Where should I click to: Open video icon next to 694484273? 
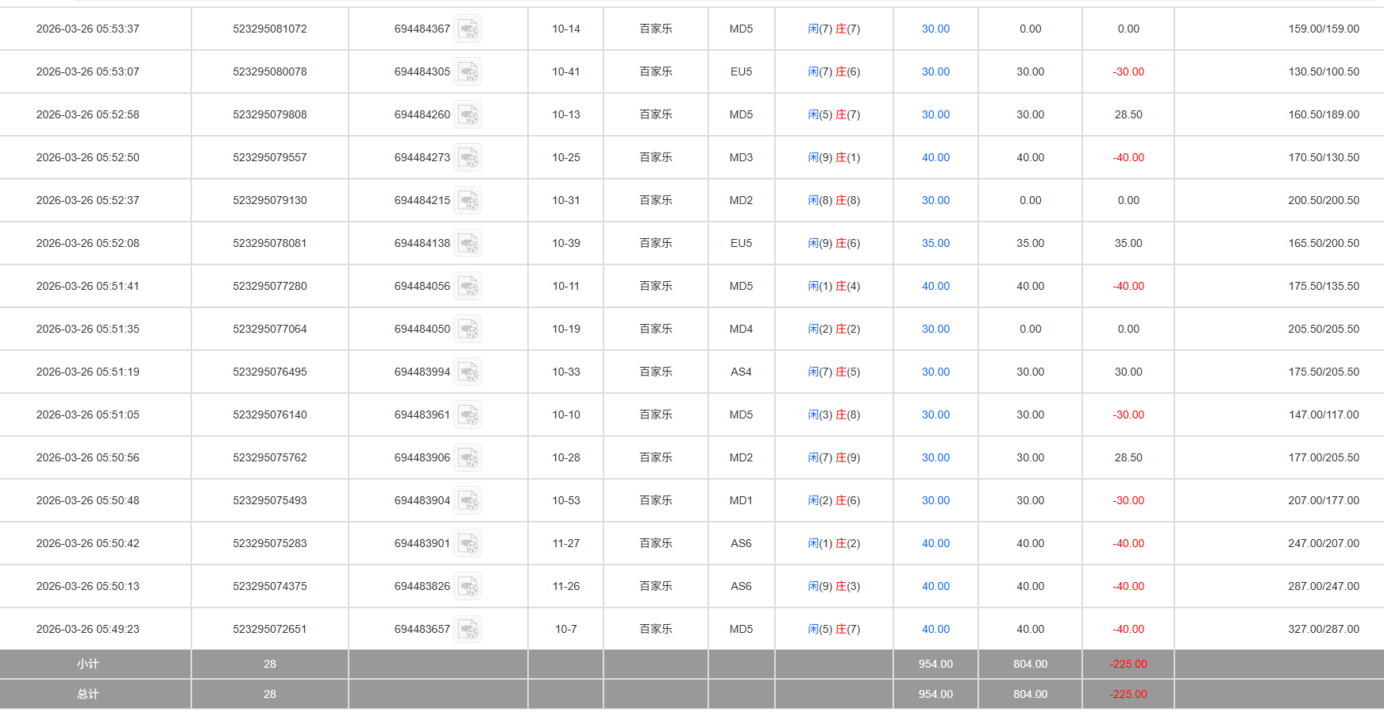(468, 158)
